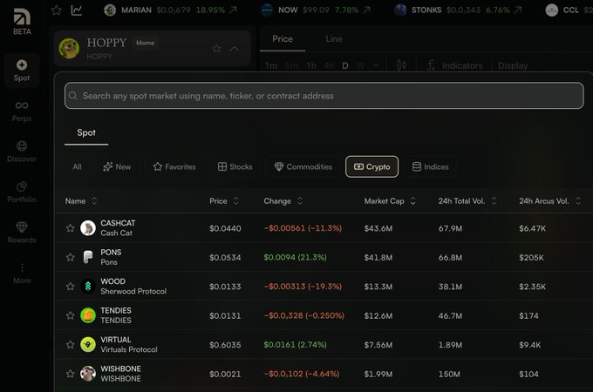593x392 pixels.
Task: Filter markets by Crypto
Action: [371, 166]
